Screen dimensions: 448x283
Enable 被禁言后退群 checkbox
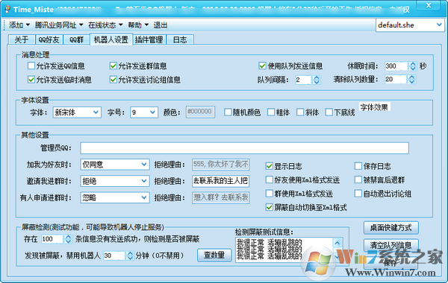[x=358, y=179]
